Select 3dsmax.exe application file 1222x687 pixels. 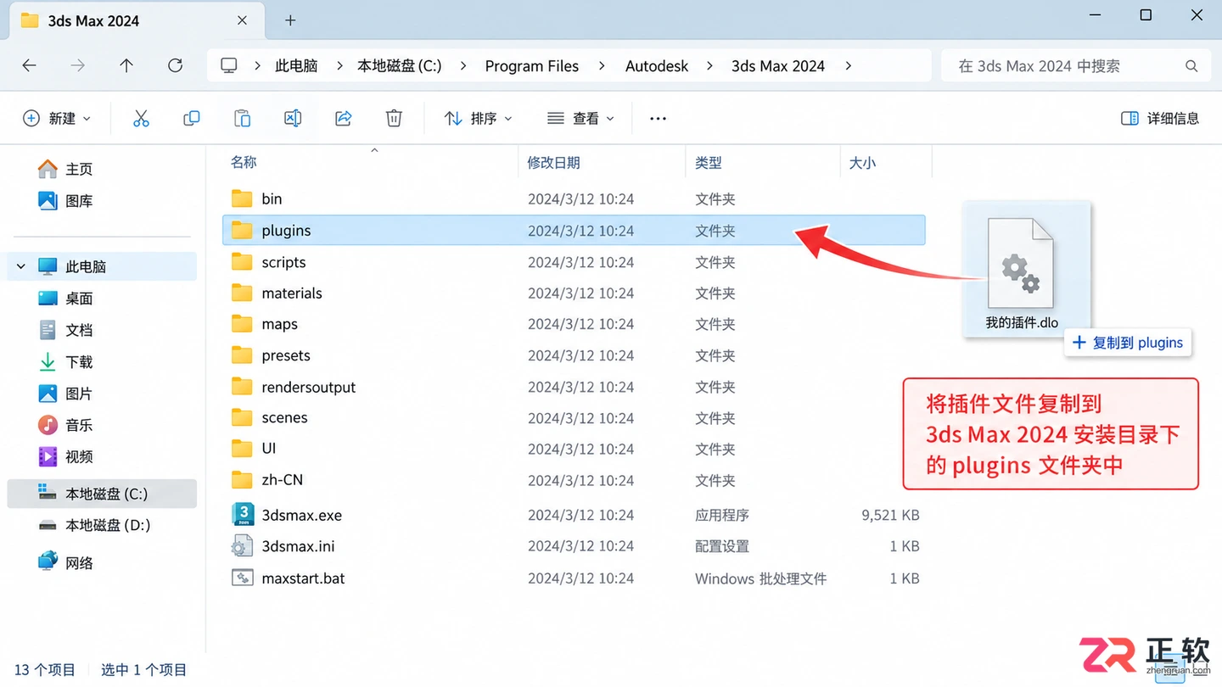574,515
